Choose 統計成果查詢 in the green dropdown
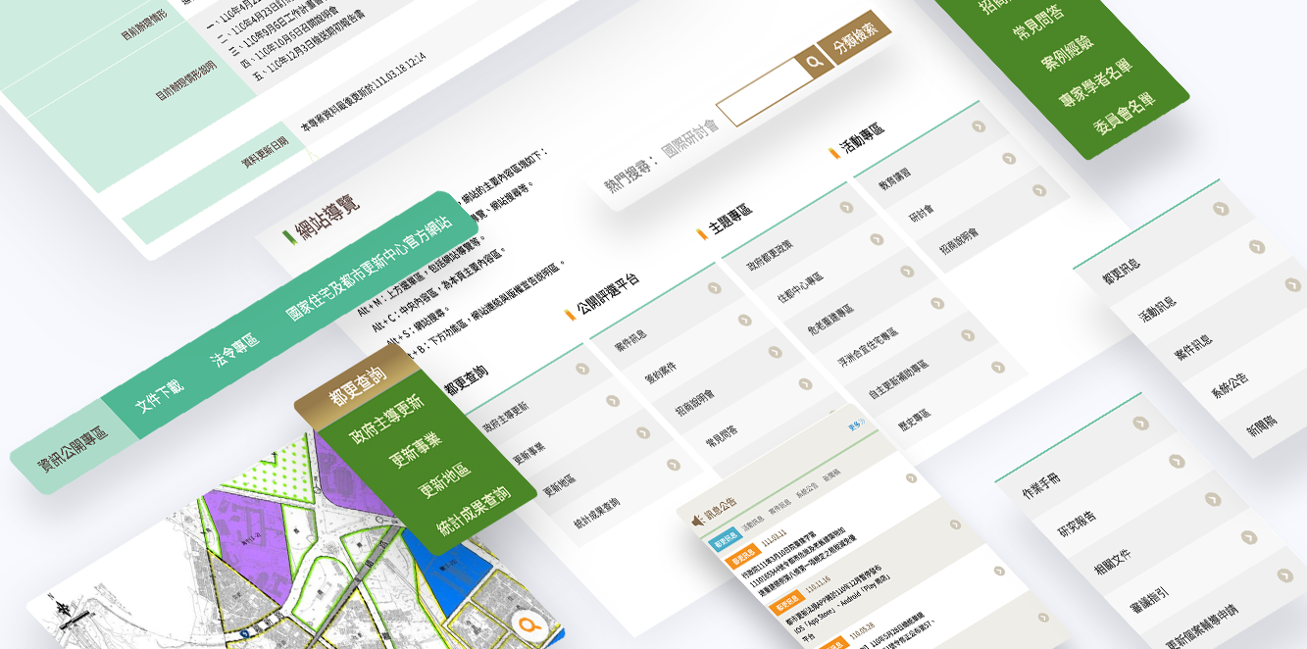 (x=474, y=511)
